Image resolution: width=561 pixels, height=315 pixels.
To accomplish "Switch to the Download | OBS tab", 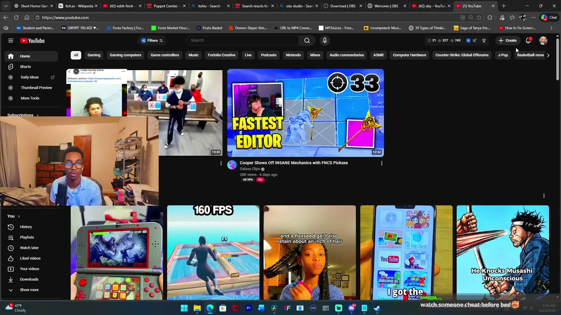I will [x=343, y=6].
